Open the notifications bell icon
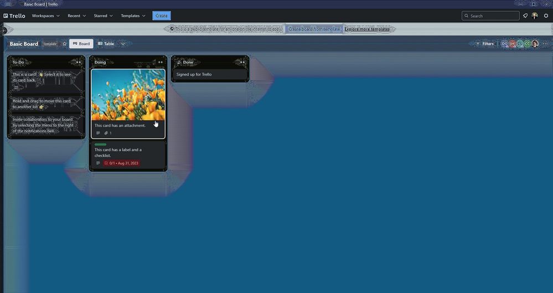The image size is (553, 293). point(525,16)
